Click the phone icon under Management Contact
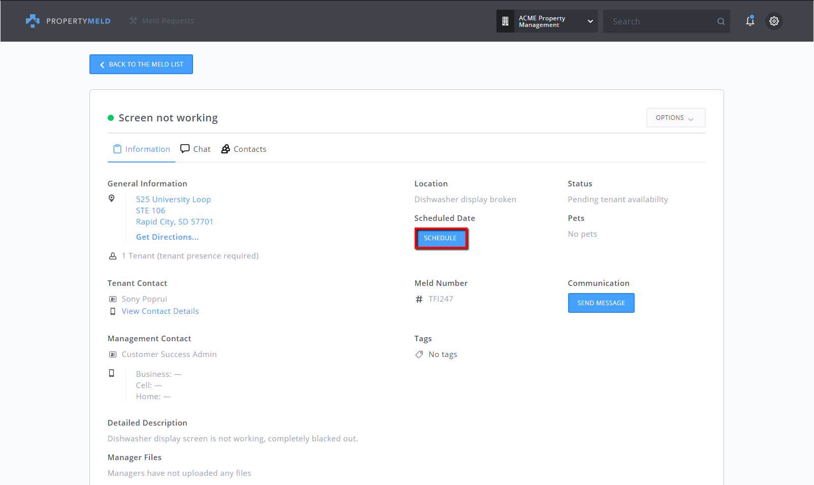The image size is (814, 485). (112, 373)
